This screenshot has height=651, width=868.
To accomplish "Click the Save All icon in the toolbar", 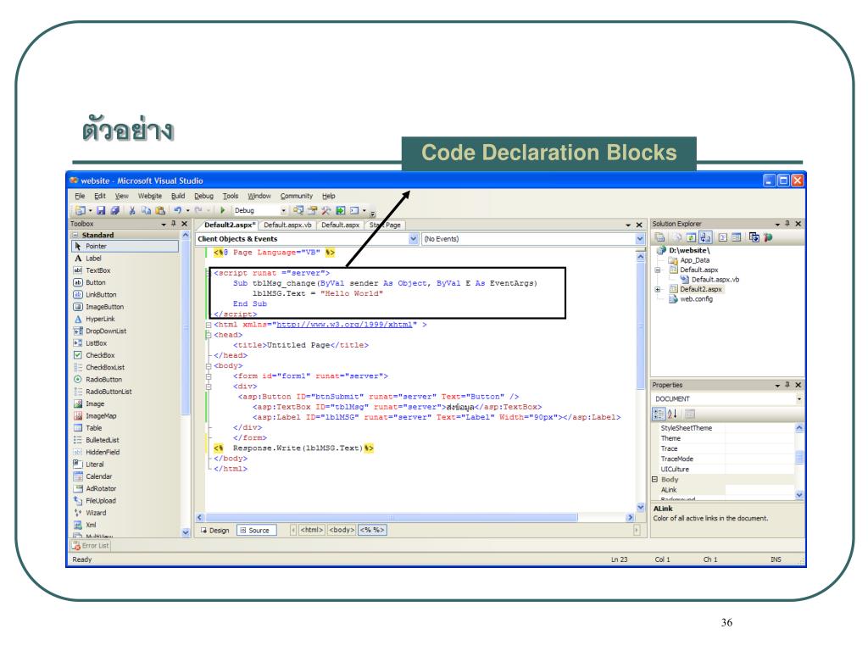I will tap(115, 211).
